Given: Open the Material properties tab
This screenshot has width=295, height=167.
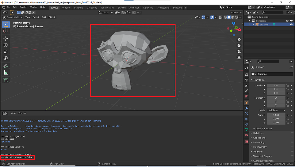Looking at the screenshot, I should [x=247, y=135].
